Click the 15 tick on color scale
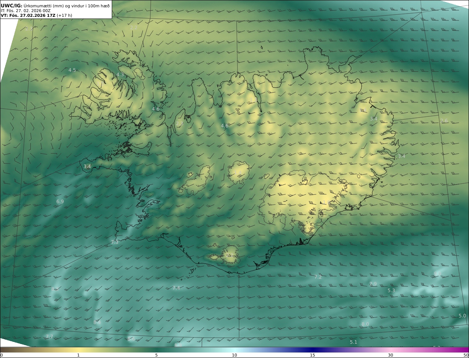This screenshot has width=469, height=358. 313,355
